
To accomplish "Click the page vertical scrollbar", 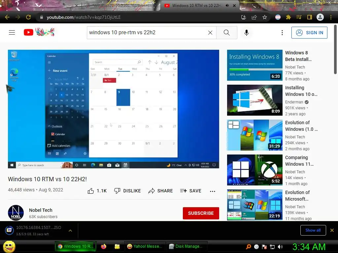I will 335,49.
